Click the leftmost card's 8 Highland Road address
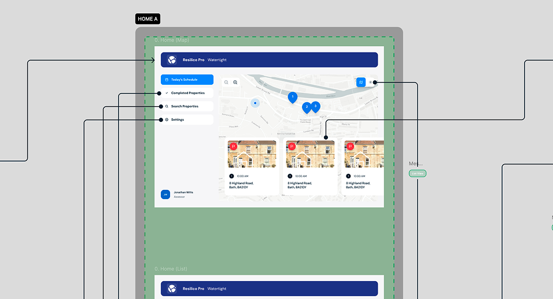Image resolution: width=553 pixels, height=299 pixels. click(x=241, y=185)
